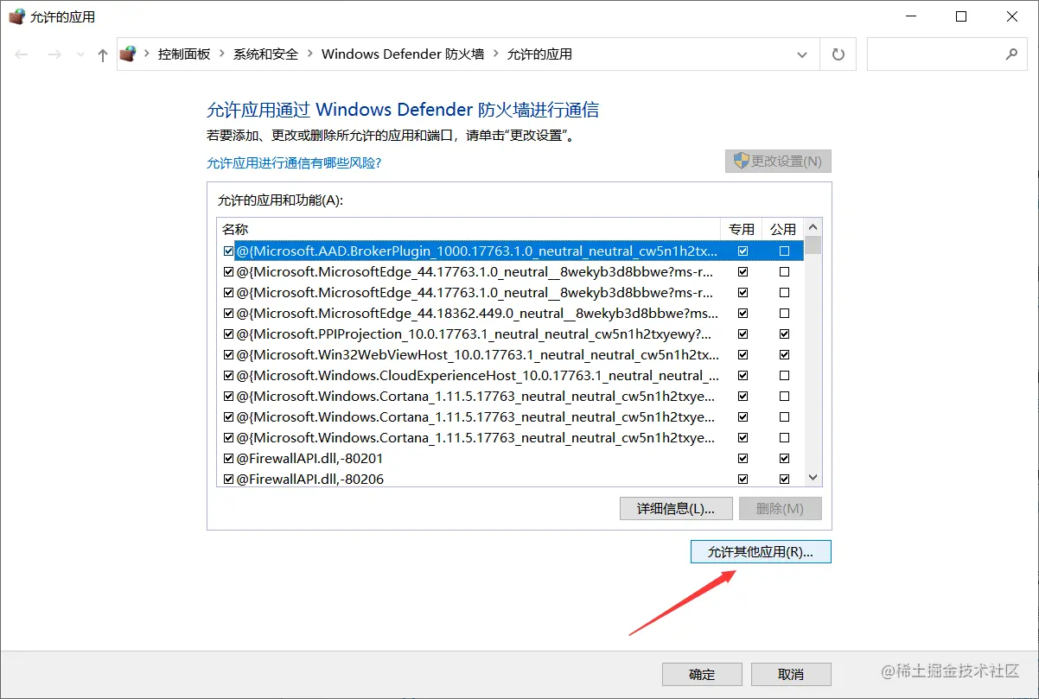Maximize the 允许的应用 window
The image size is (1039, 699).
(x=961, y=16)
